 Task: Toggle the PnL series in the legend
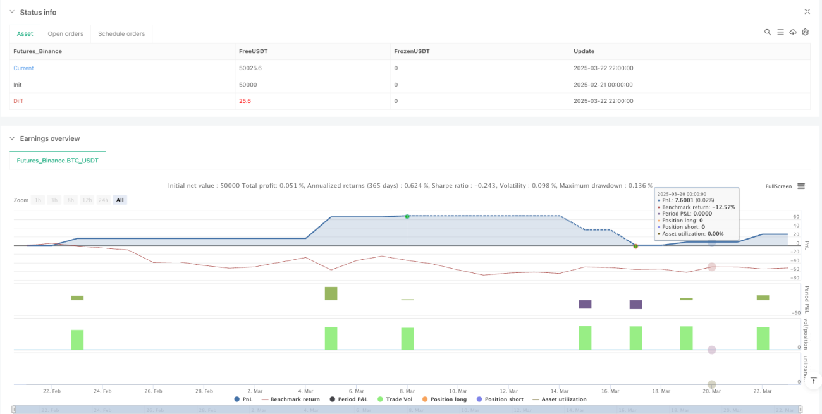[x=244, y=399]
